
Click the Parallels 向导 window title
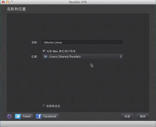click(x=78, y=2)
